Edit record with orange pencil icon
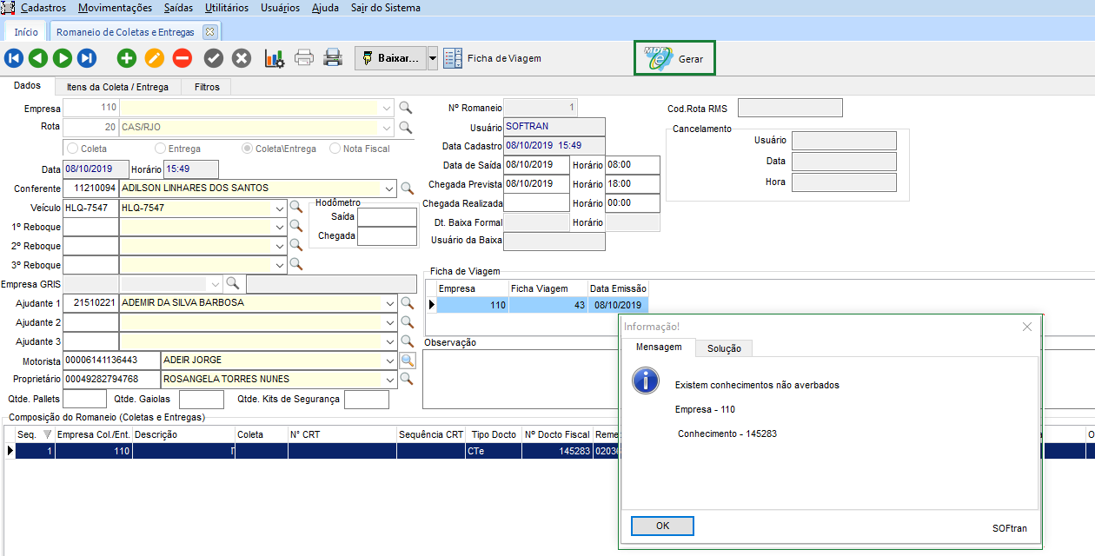Screen dimensions: 1095x556 point(154,58)
